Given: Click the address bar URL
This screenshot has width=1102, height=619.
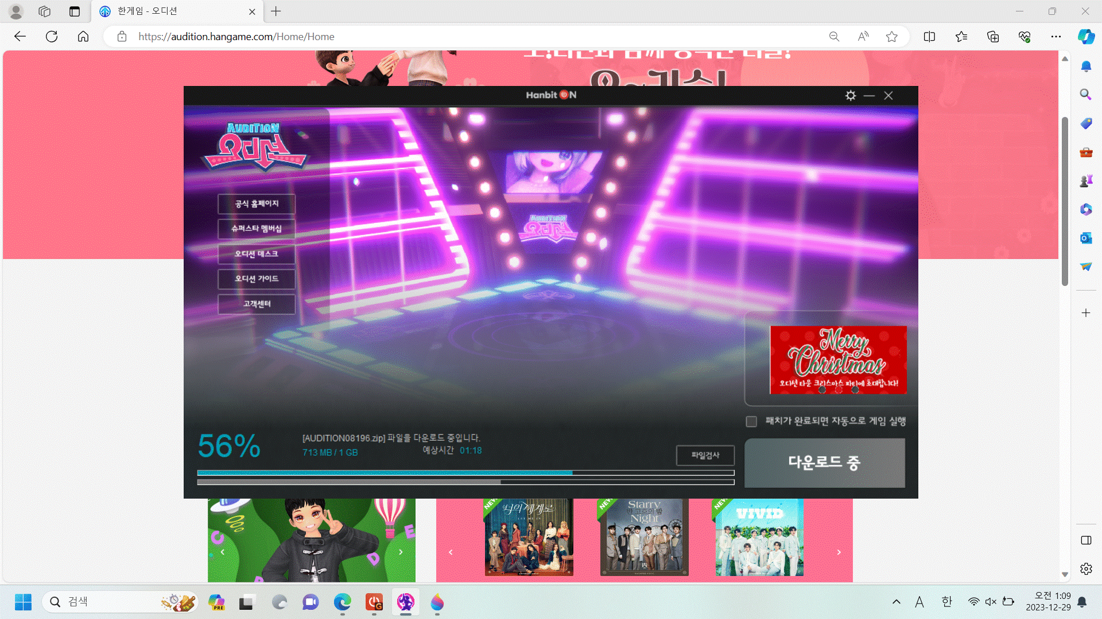Looking at the screenshot, I should point(236,37).
